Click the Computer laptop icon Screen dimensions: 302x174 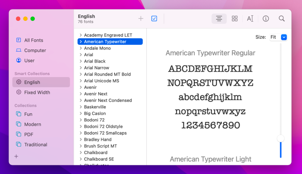pos(19,50)
